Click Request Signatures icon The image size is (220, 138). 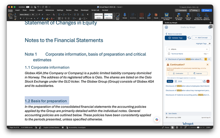click(x=207, y=16)
